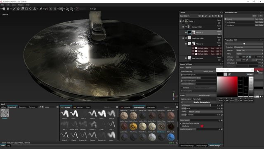
Task: Select the m_skjerm texture set radio
Action: [226, 25]
